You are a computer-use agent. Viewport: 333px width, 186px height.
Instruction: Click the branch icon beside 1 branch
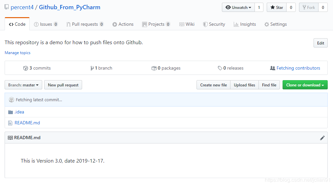(x=92, y=68)
